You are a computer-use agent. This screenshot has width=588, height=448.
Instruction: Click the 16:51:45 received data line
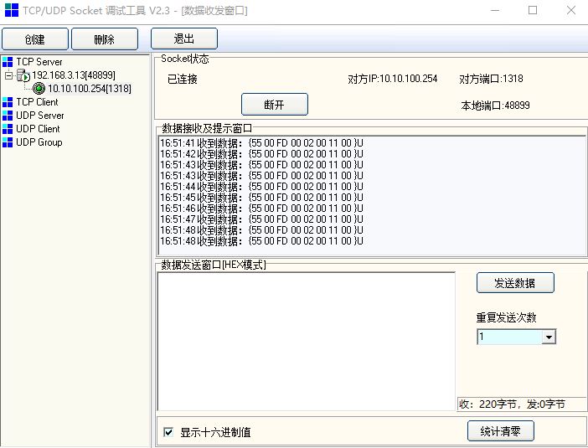[261, 198]
